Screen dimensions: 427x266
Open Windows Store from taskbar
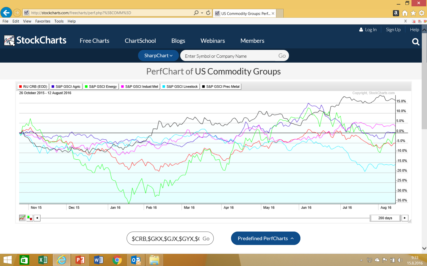point(24,260)
